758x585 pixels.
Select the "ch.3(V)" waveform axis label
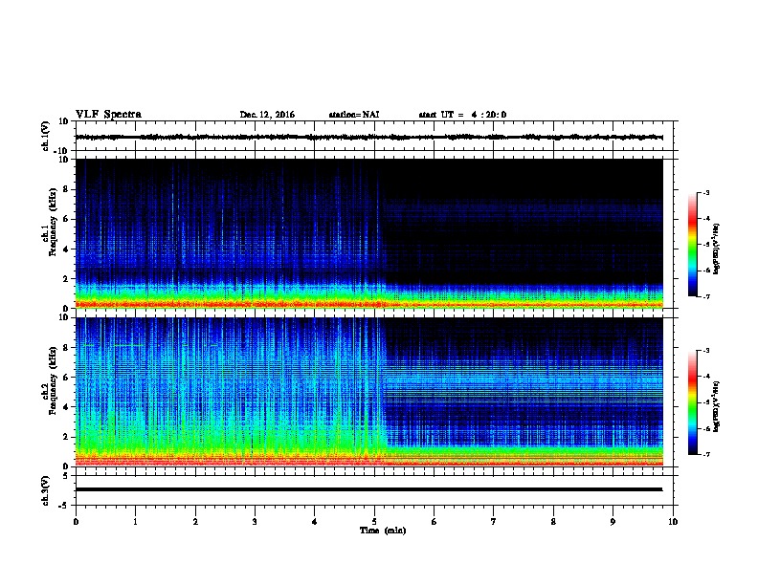(45, 491)
